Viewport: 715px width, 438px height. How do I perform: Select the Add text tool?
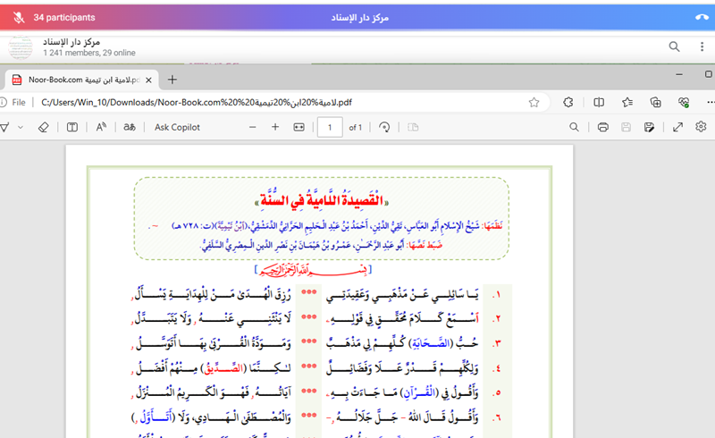[72, 127]
